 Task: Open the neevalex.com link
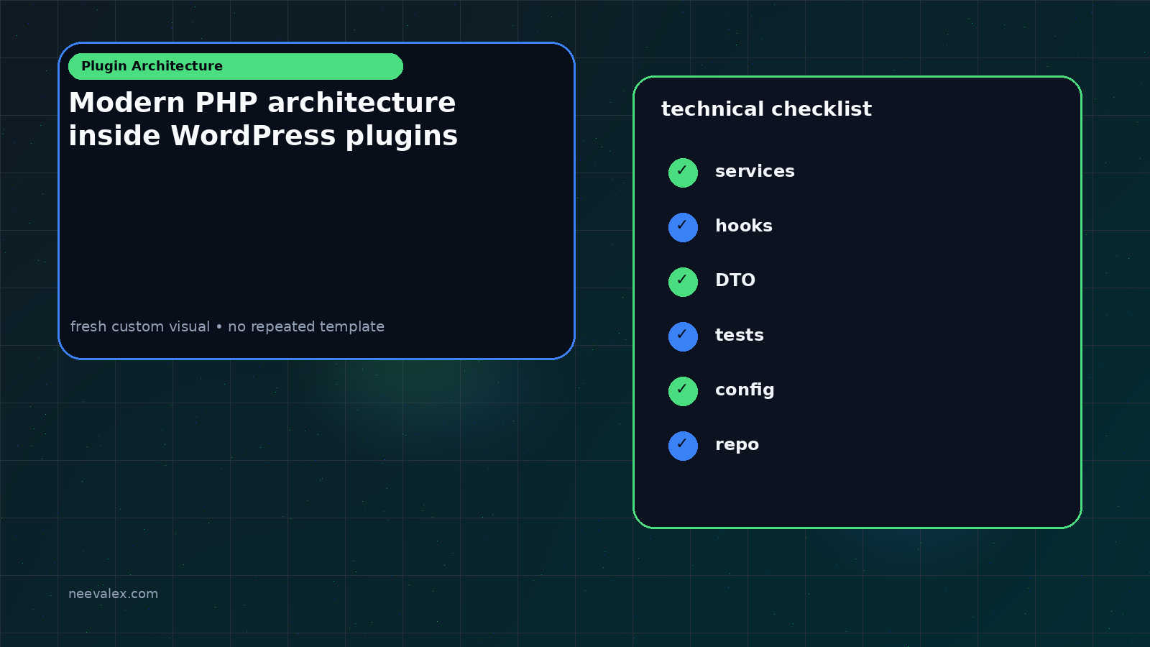point(113,594)
